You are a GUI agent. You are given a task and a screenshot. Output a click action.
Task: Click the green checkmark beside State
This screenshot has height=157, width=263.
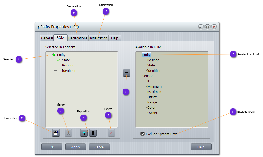(59, 60)
